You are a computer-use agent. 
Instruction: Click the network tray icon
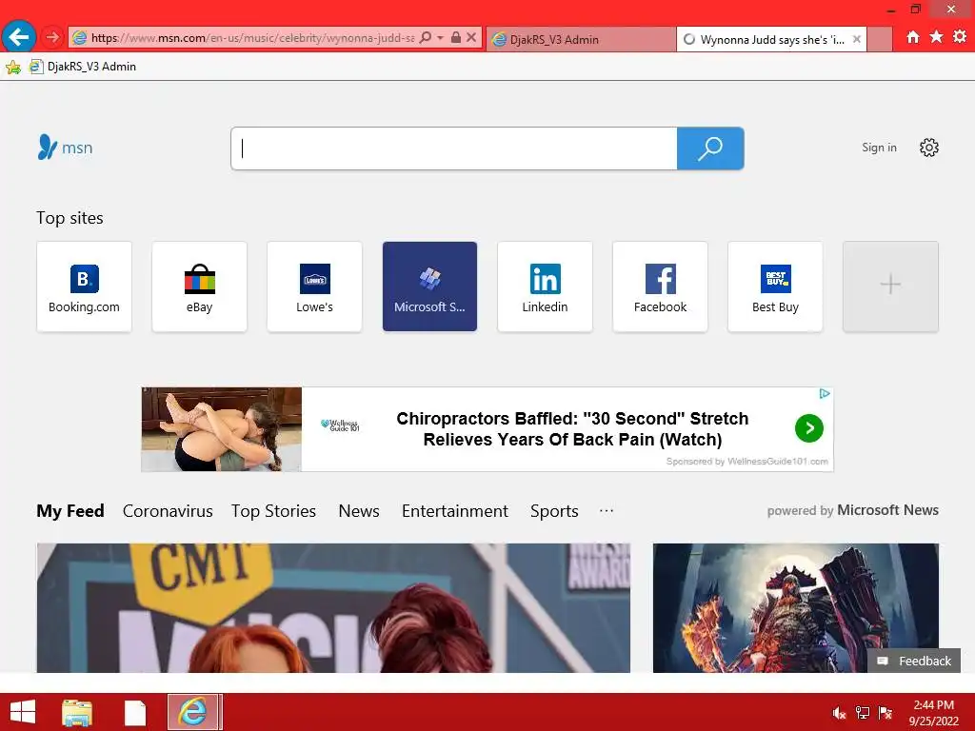coord(863,713)
